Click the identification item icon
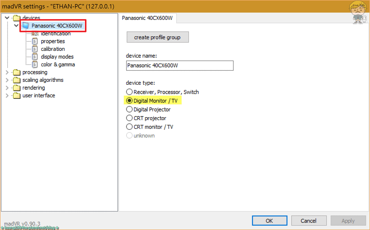The image size is (370, 230). tap(35, 34)
